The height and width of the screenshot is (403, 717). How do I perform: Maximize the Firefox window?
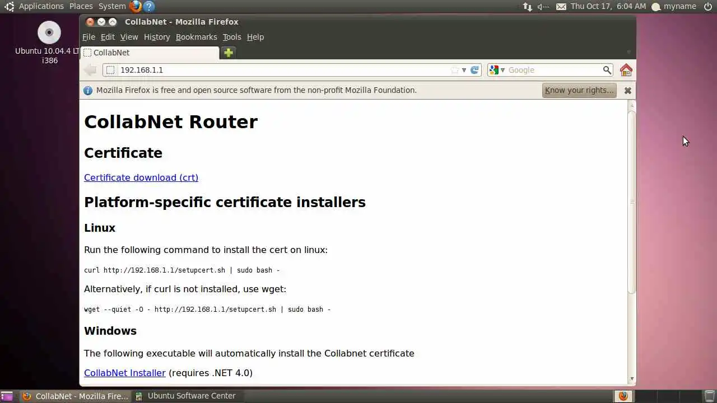(x=113, y=22)
